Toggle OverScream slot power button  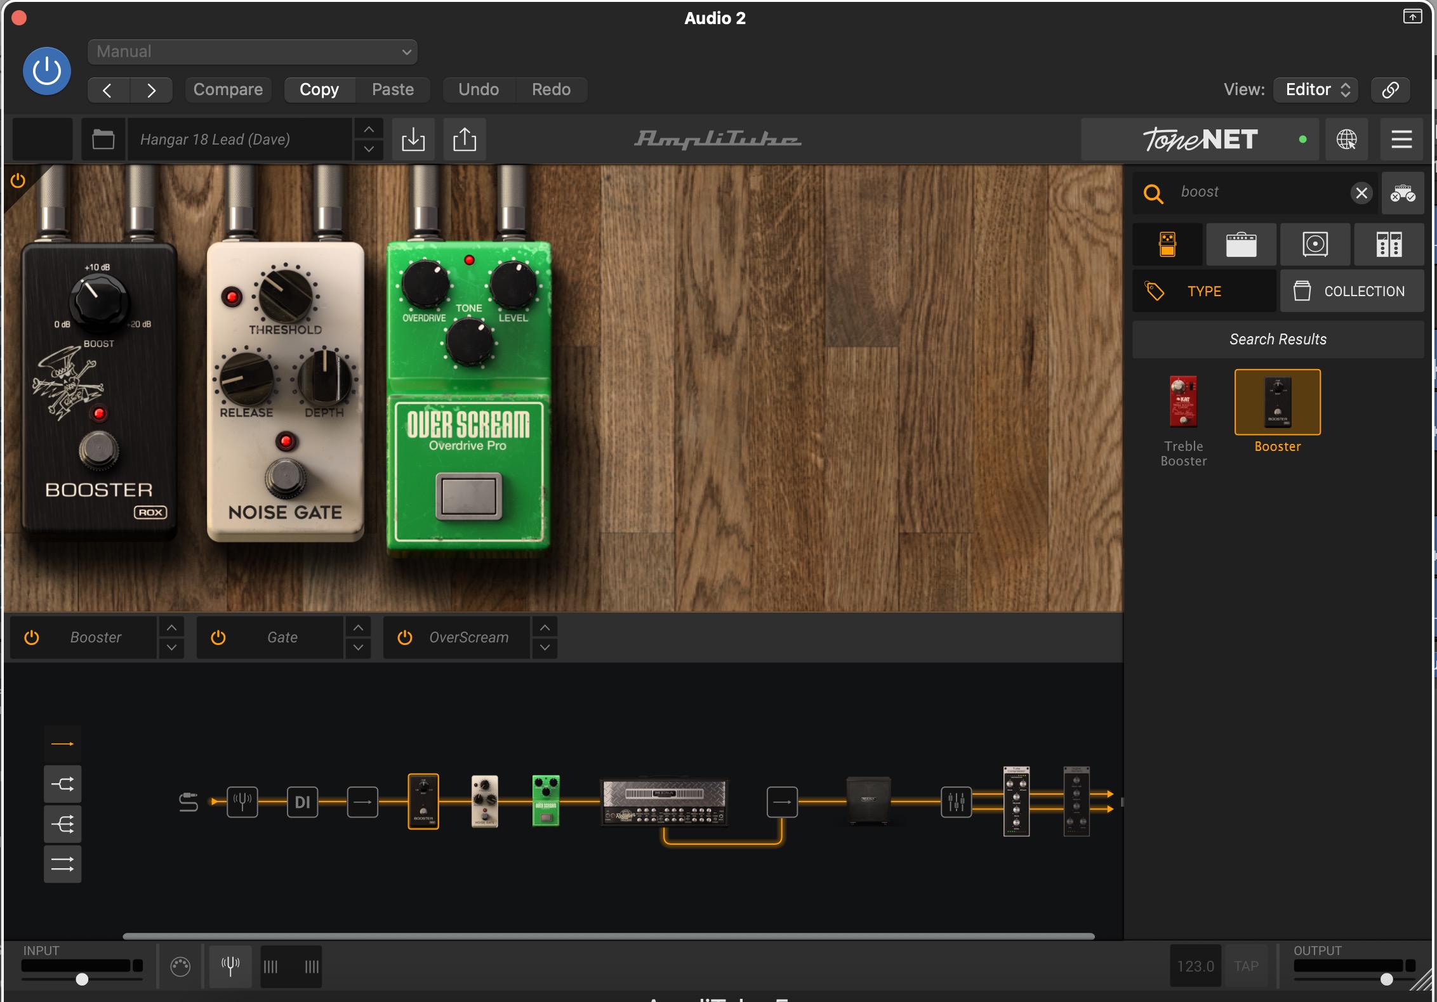tap(405, 637)
